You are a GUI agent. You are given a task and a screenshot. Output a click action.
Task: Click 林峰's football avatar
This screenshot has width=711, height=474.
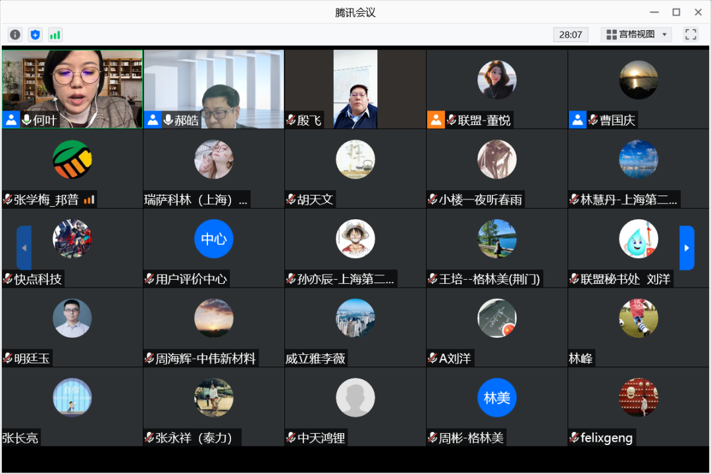[639, 318]
